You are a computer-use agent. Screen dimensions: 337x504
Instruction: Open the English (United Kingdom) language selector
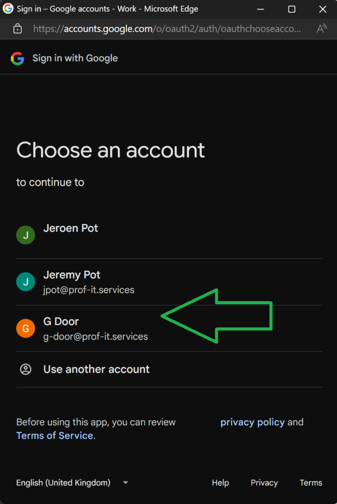click(x=64, y=483)
